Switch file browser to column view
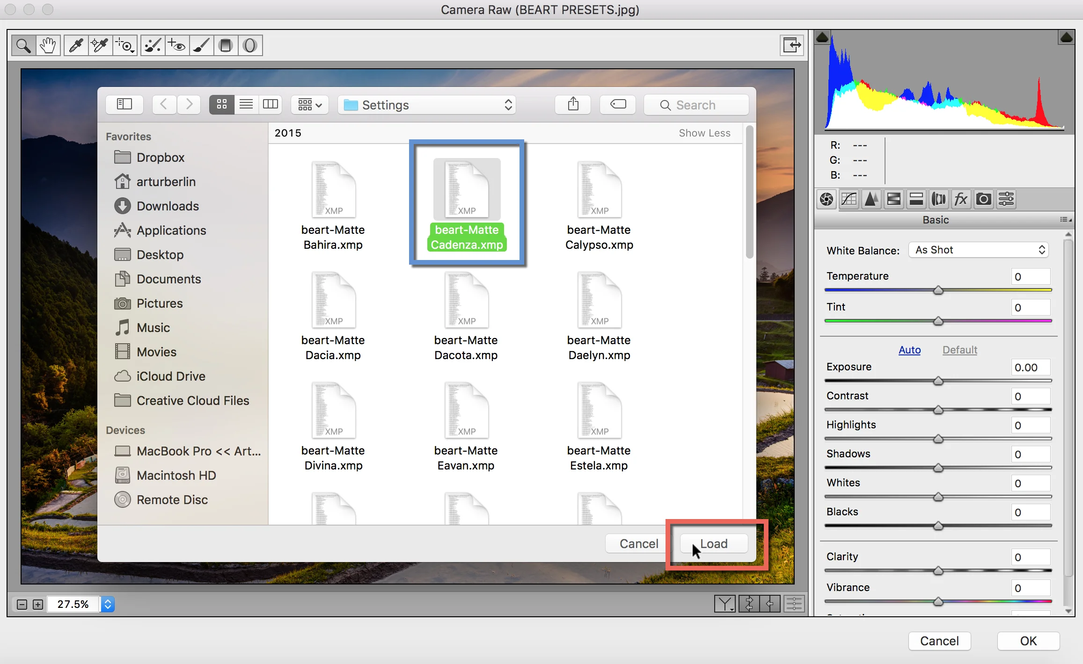Screen dimensions: 1083x664 pos(271,104)
